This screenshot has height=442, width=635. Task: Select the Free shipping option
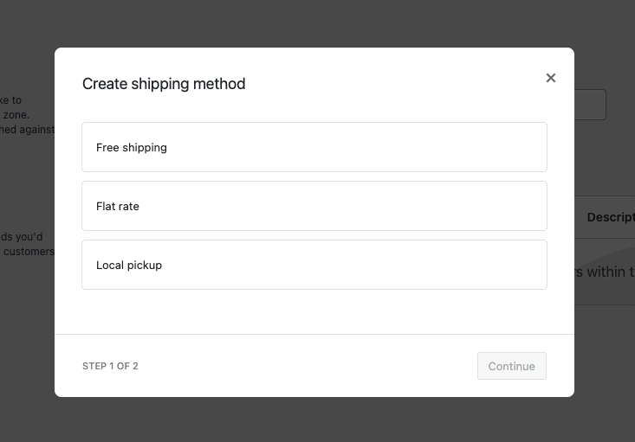coord(314,147)
